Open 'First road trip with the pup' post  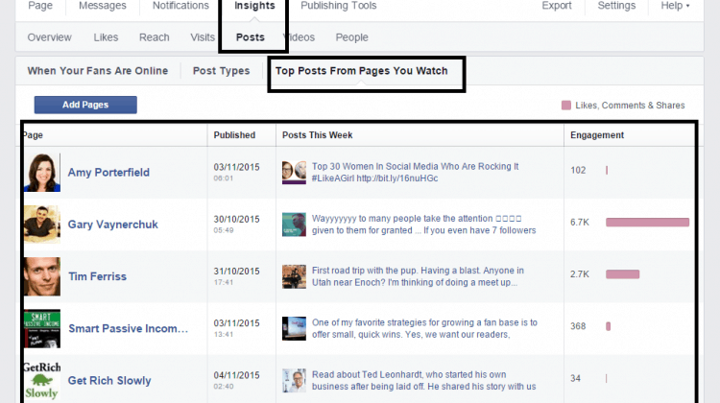[418, 276]
